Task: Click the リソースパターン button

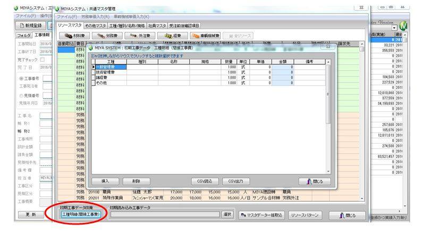Action: pos(305,215)
